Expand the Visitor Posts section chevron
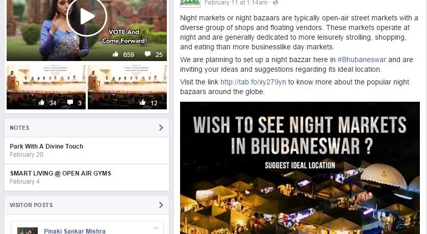 (161, 205)
